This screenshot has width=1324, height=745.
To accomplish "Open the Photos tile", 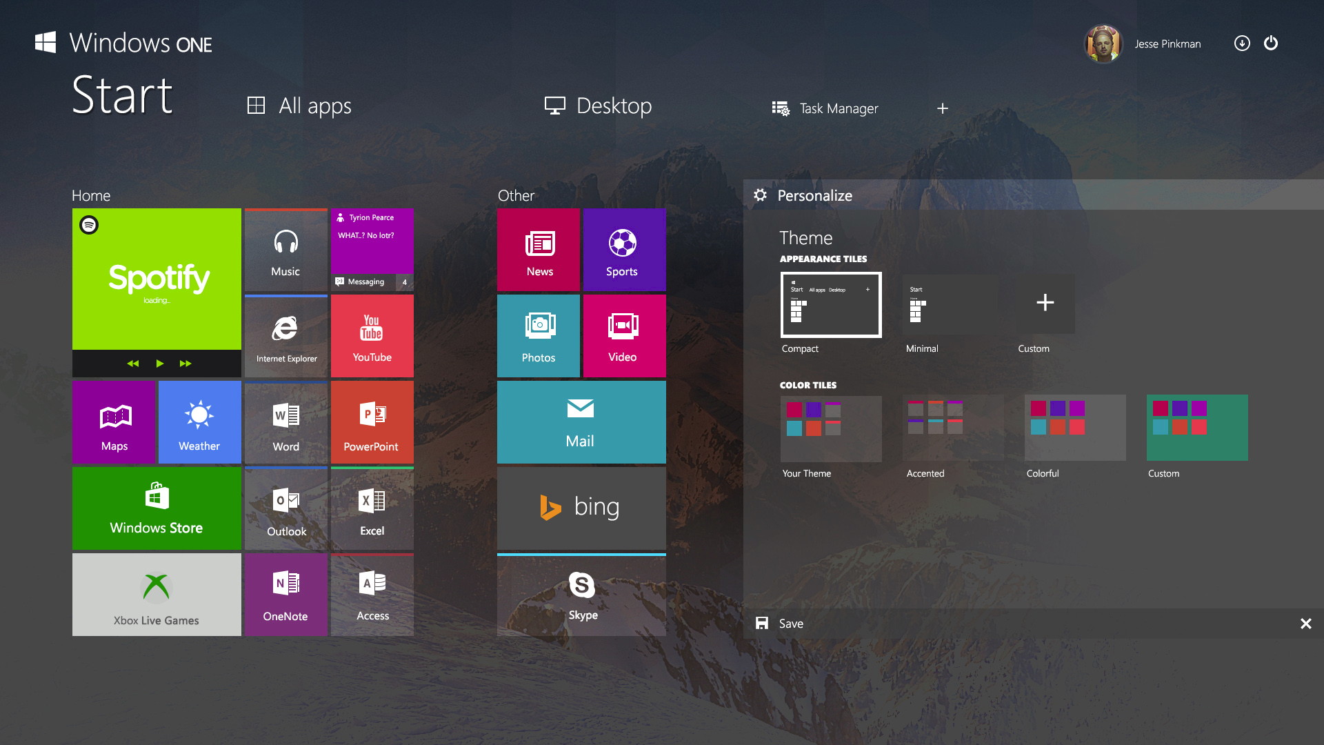I will [x=539, y=336].
